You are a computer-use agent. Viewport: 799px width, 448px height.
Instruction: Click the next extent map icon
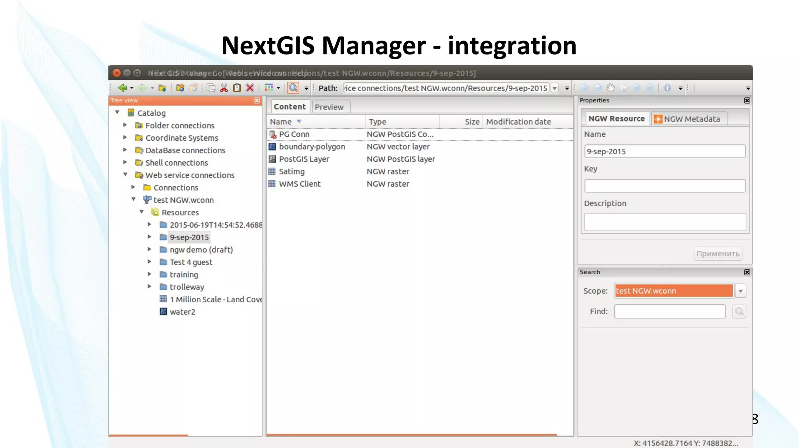(650, 88)
